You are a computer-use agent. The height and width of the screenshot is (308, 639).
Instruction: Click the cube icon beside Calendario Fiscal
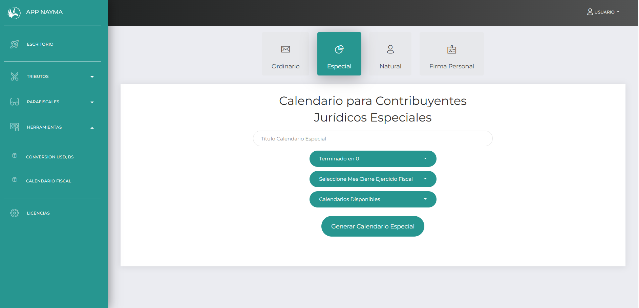(x=15, y=180)
